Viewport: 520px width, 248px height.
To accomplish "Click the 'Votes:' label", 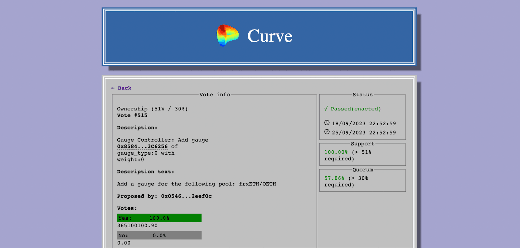I will coord(127,208).
